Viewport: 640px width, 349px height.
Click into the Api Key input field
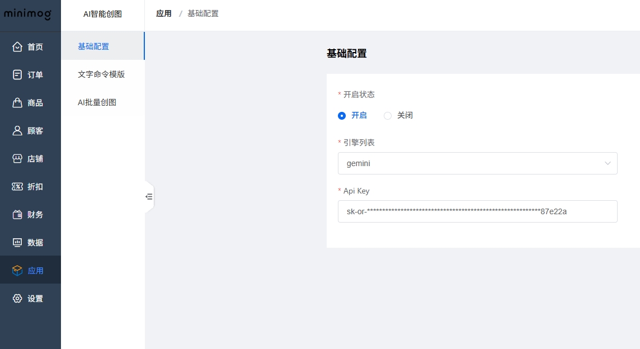tap(477, 211)
